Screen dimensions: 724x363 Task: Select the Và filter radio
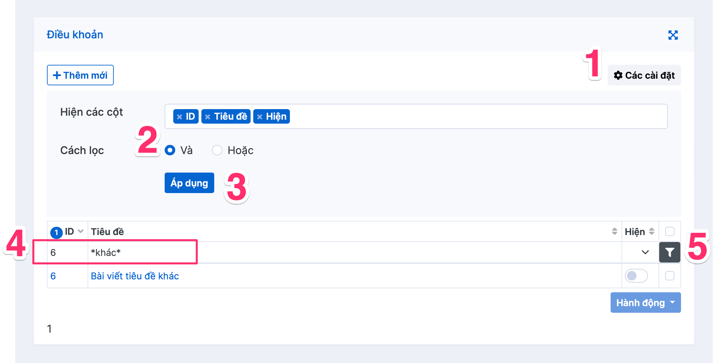tap(170, 150)
